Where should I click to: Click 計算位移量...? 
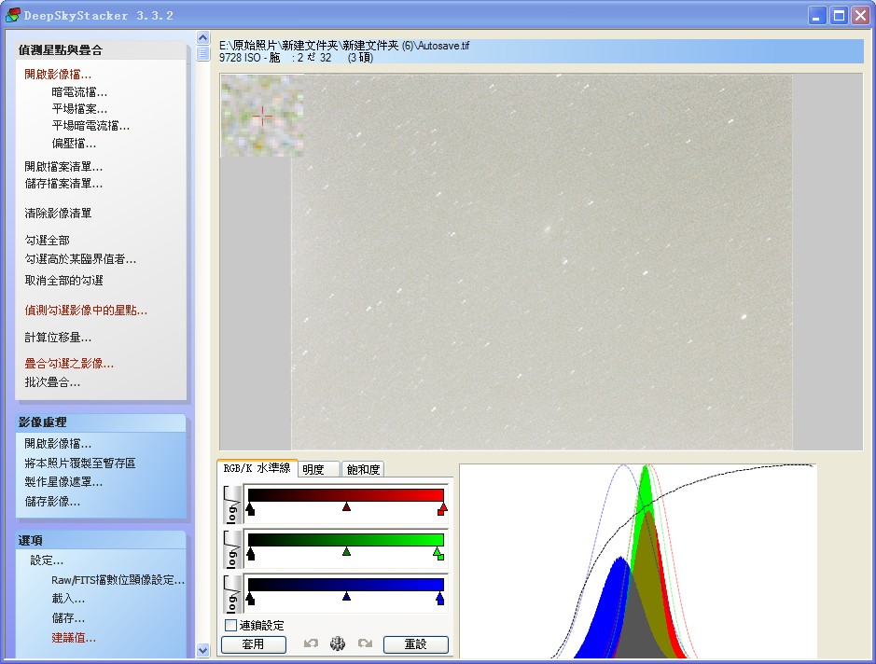point(58,338)
